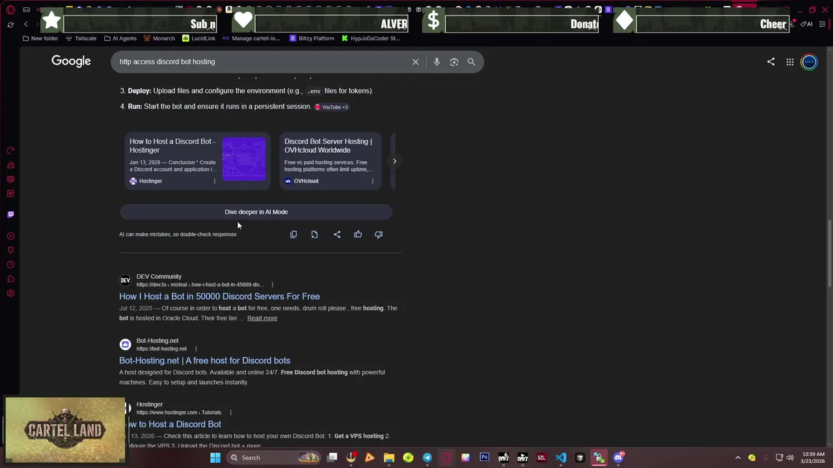Open sidebar settings hexagon icon
833x468 pixels.
[10, 293]
